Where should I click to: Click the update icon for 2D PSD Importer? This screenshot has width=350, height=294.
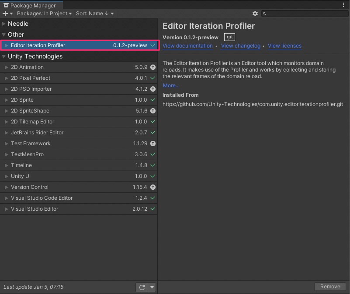(x=153, y=89)
